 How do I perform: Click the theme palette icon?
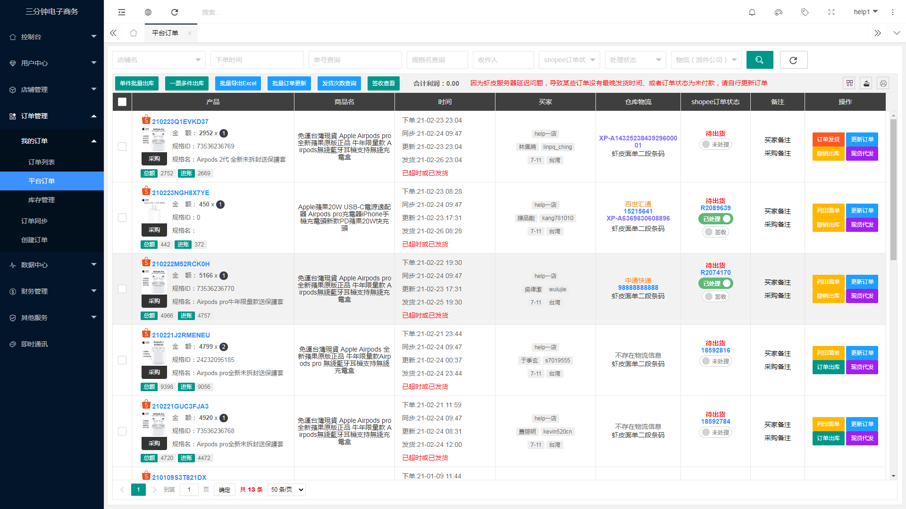(779, 12)
